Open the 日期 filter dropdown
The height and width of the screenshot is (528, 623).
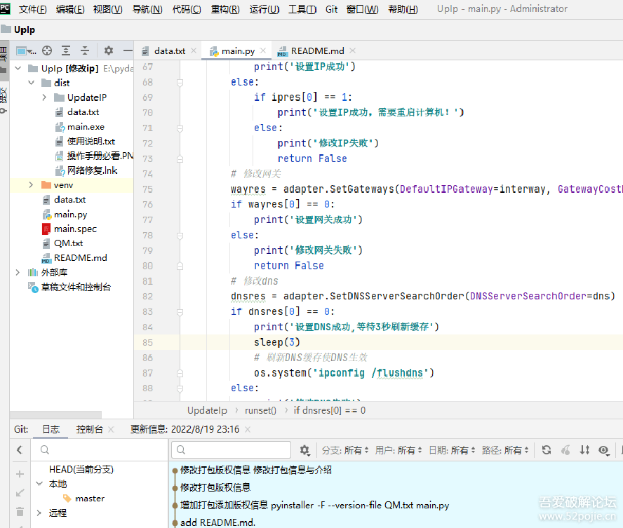pos(452,450)
